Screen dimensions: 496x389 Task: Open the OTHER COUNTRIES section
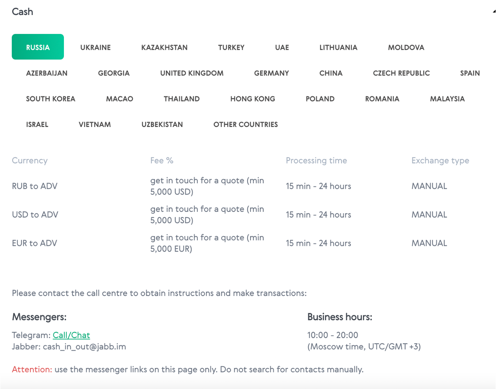tap(246, 125)
